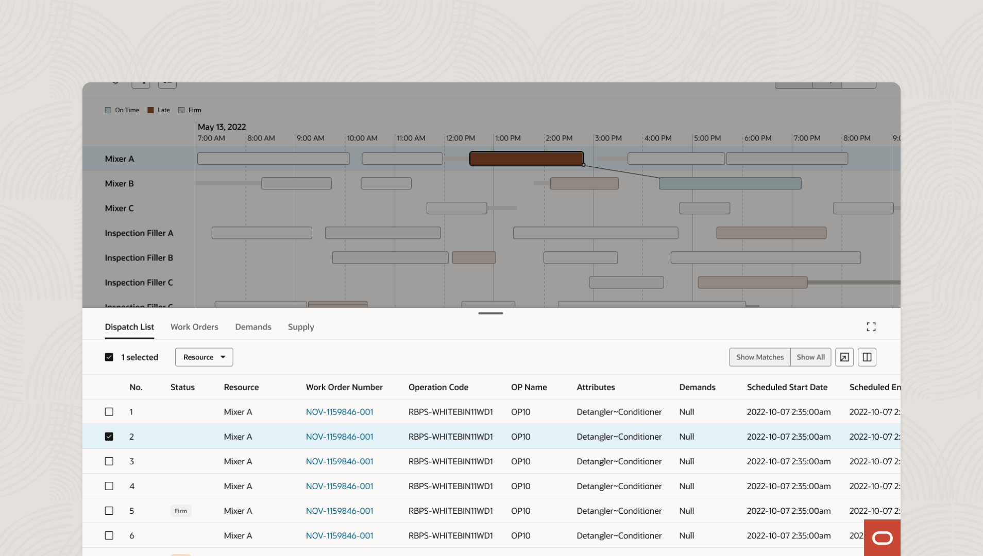Image resolution: width=983 pixels, height=556 pixels.
Task: Tick the checkbox for row 4
Action: [109, 486]
